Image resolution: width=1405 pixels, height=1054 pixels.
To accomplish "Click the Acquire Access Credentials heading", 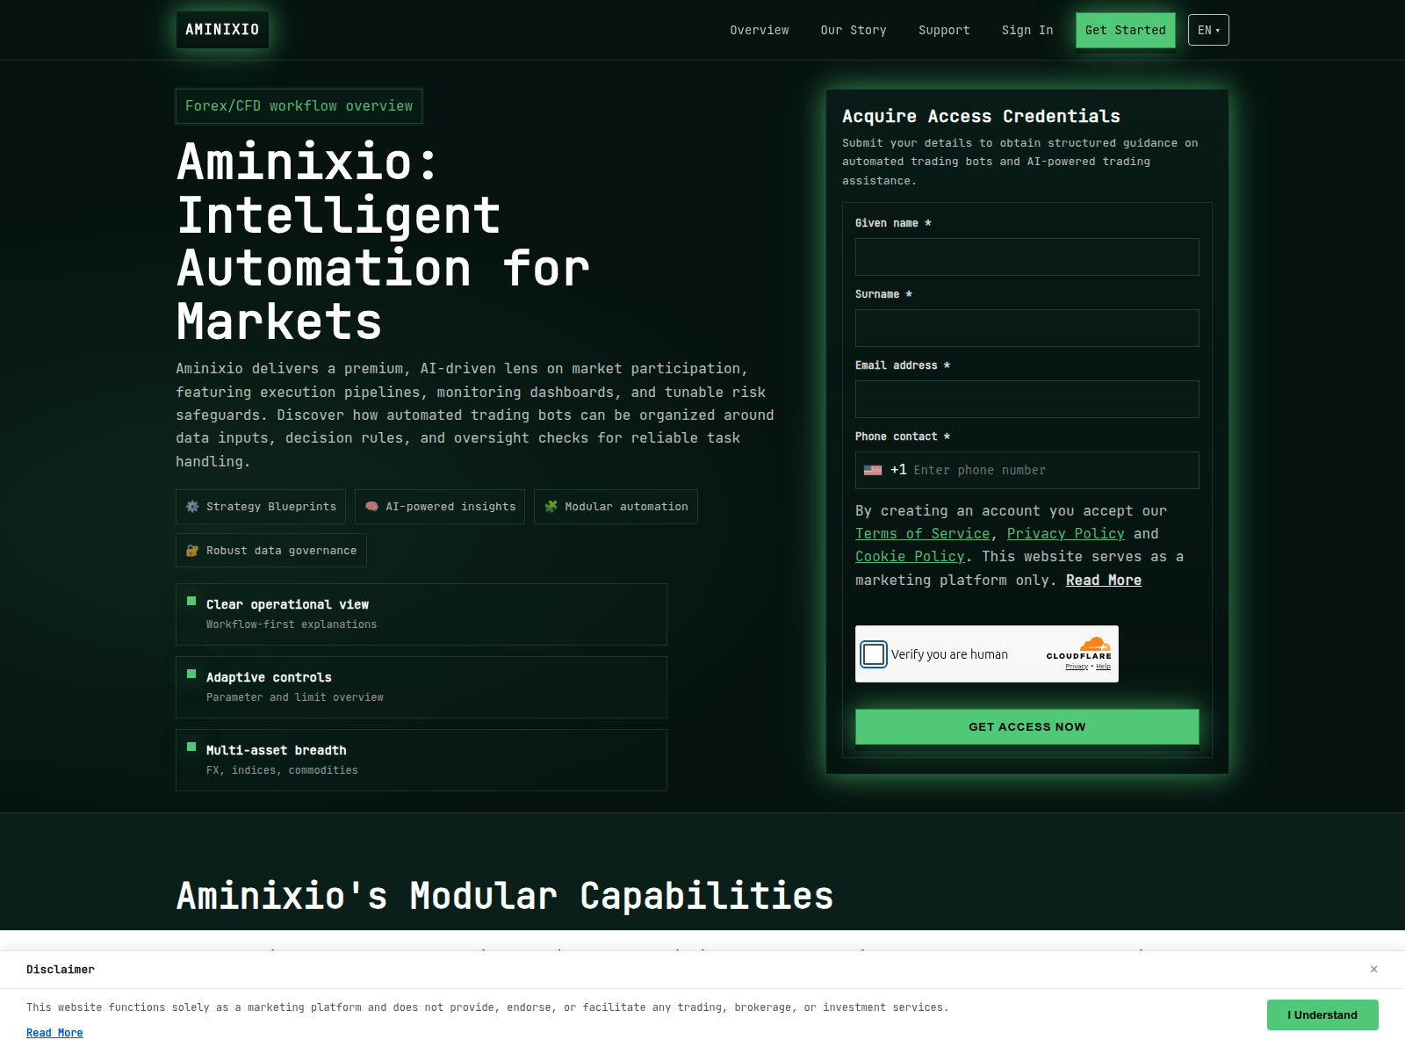I will click(981, 116).
